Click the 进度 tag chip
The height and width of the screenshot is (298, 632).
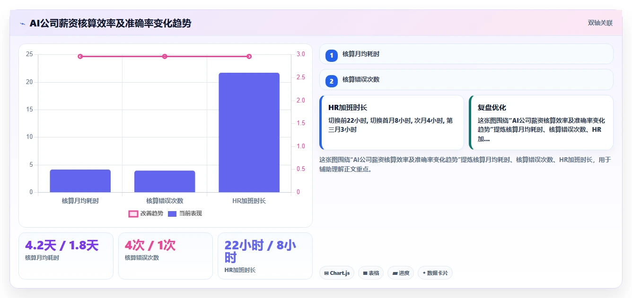pyautogui.click(x=401, y=273)
